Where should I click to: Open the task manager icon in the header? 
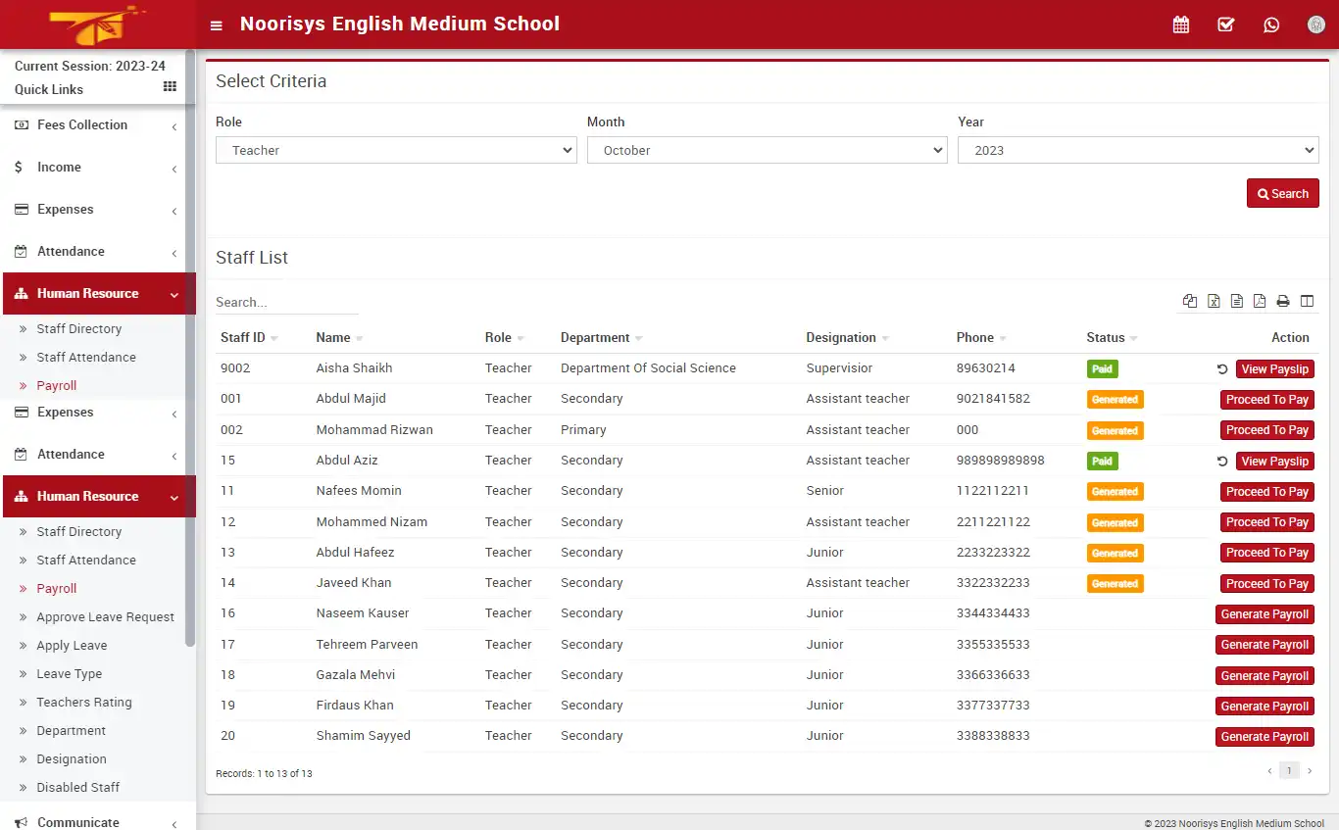pos(1226,24)
